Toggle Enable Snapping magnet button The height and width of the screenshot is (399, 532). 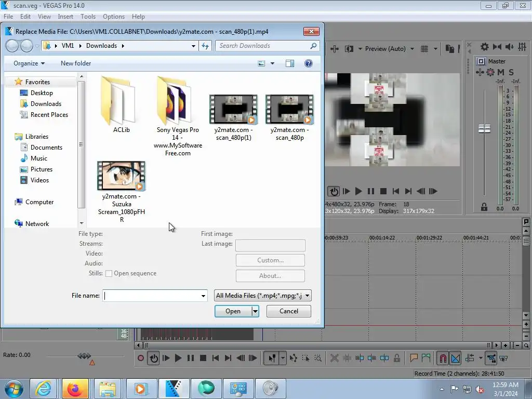443,358
